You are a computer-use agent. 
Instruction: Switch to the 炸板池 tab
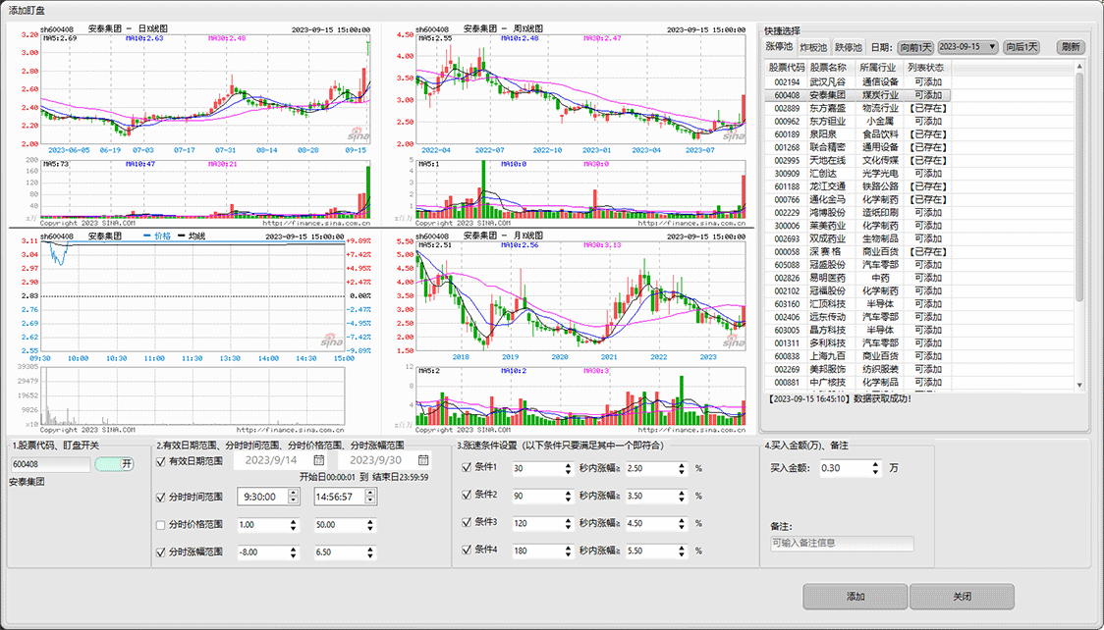coord(813,47)
